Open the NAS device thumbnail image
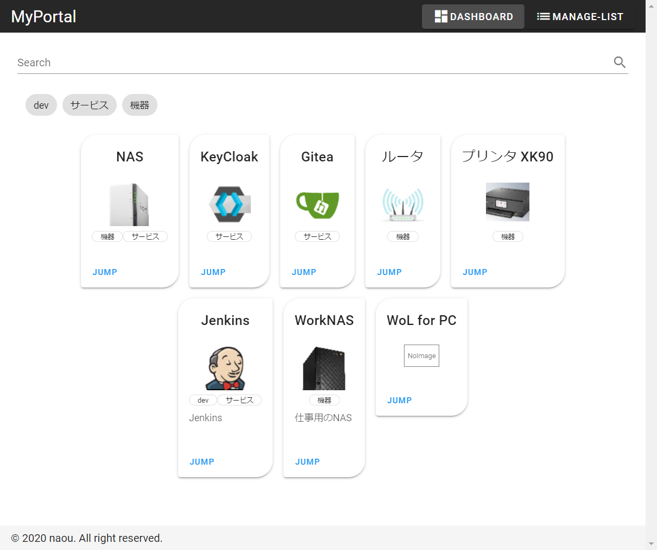This screenshot has height=550, width=657. pyautogui.click(x=129, y=204)
